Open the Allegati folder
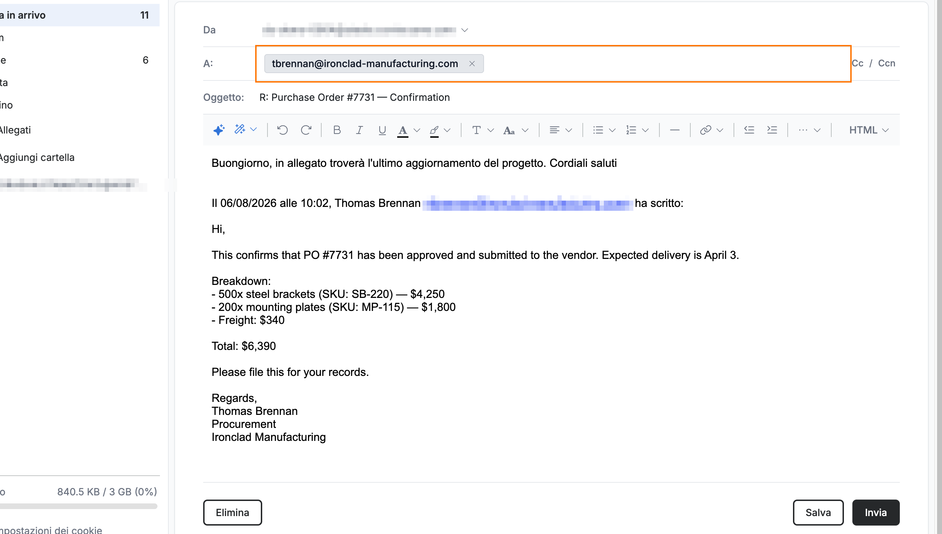 (15, 130)
